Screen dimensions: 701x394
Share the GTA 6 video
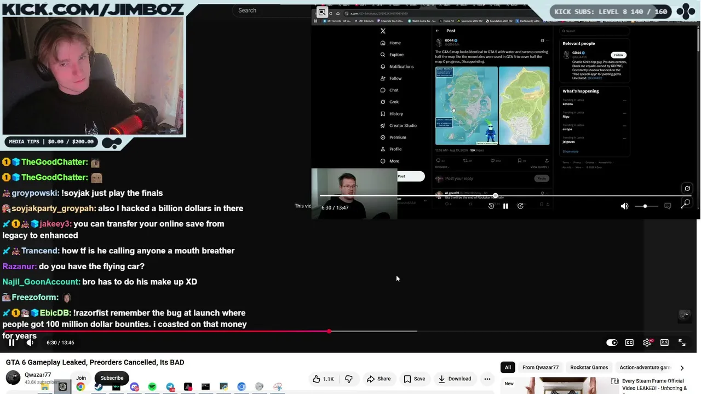click(378, 379)
